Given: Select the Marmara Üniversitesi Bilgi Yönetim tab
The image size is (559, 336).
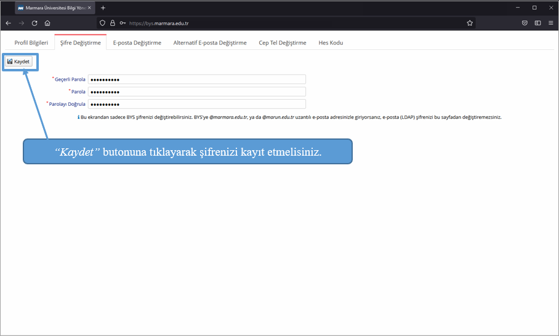Looking at the screenshot, I should [55, 8].
